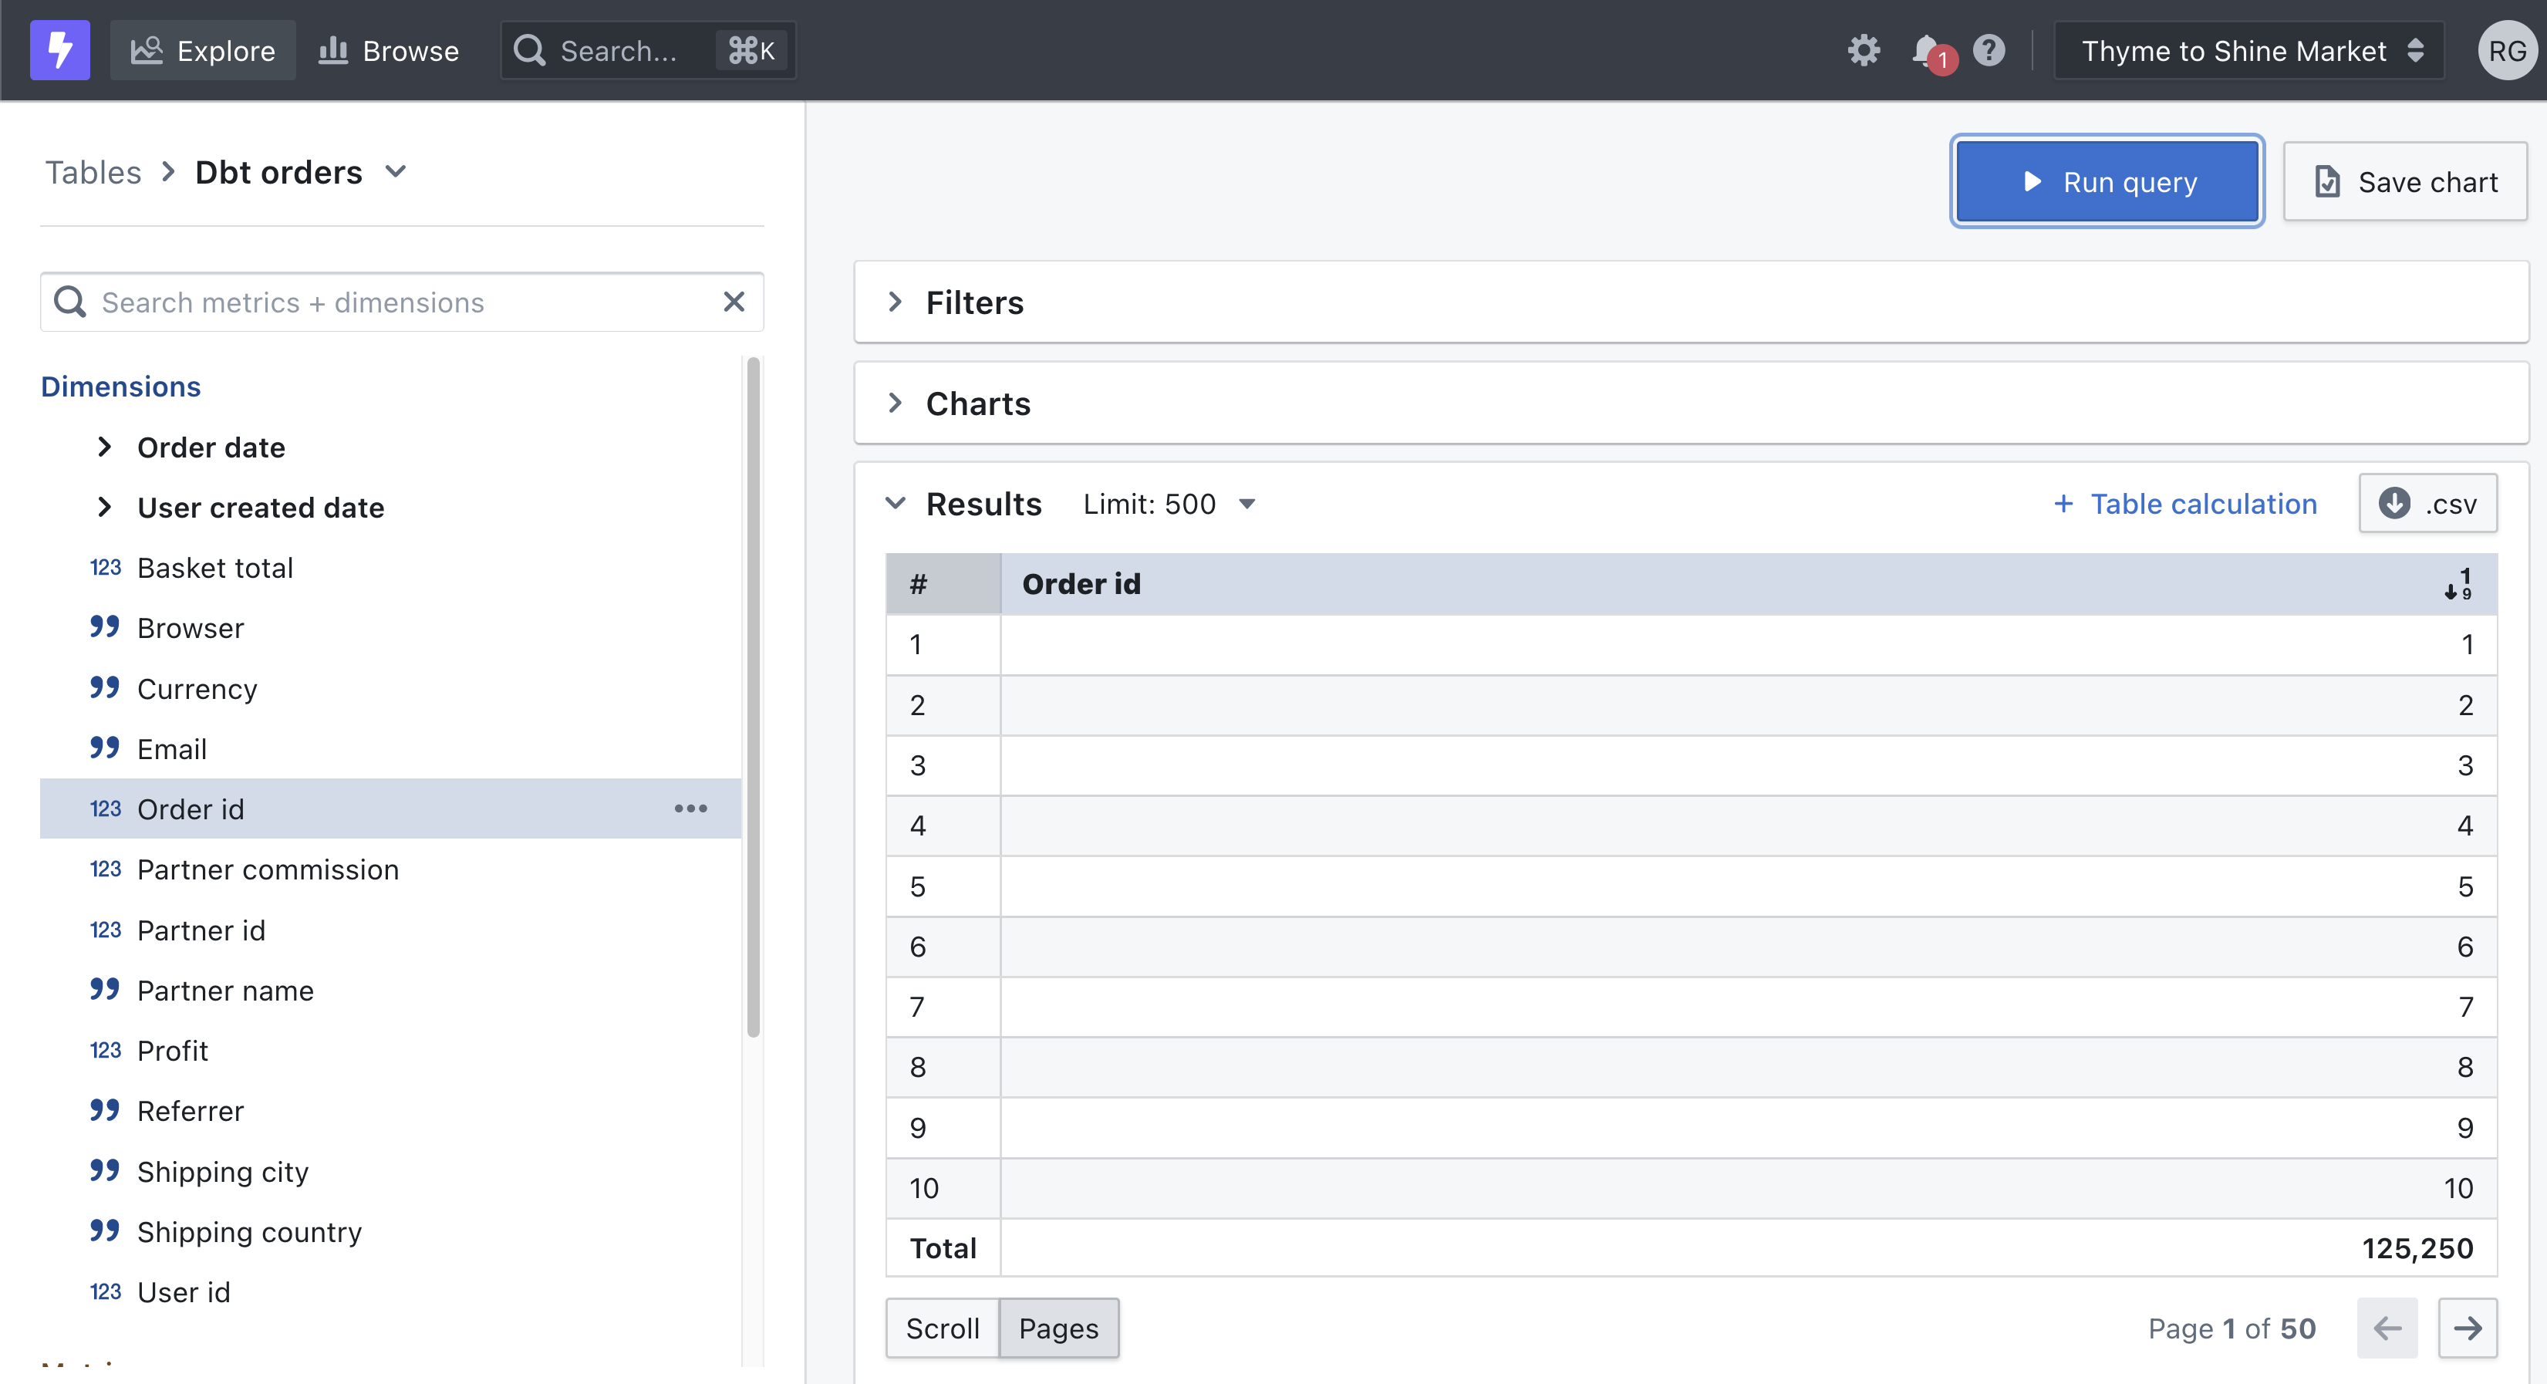This screenshot has height=1384, width=2547.
Task: Open the help question mark
Action: coord(1989,49)
